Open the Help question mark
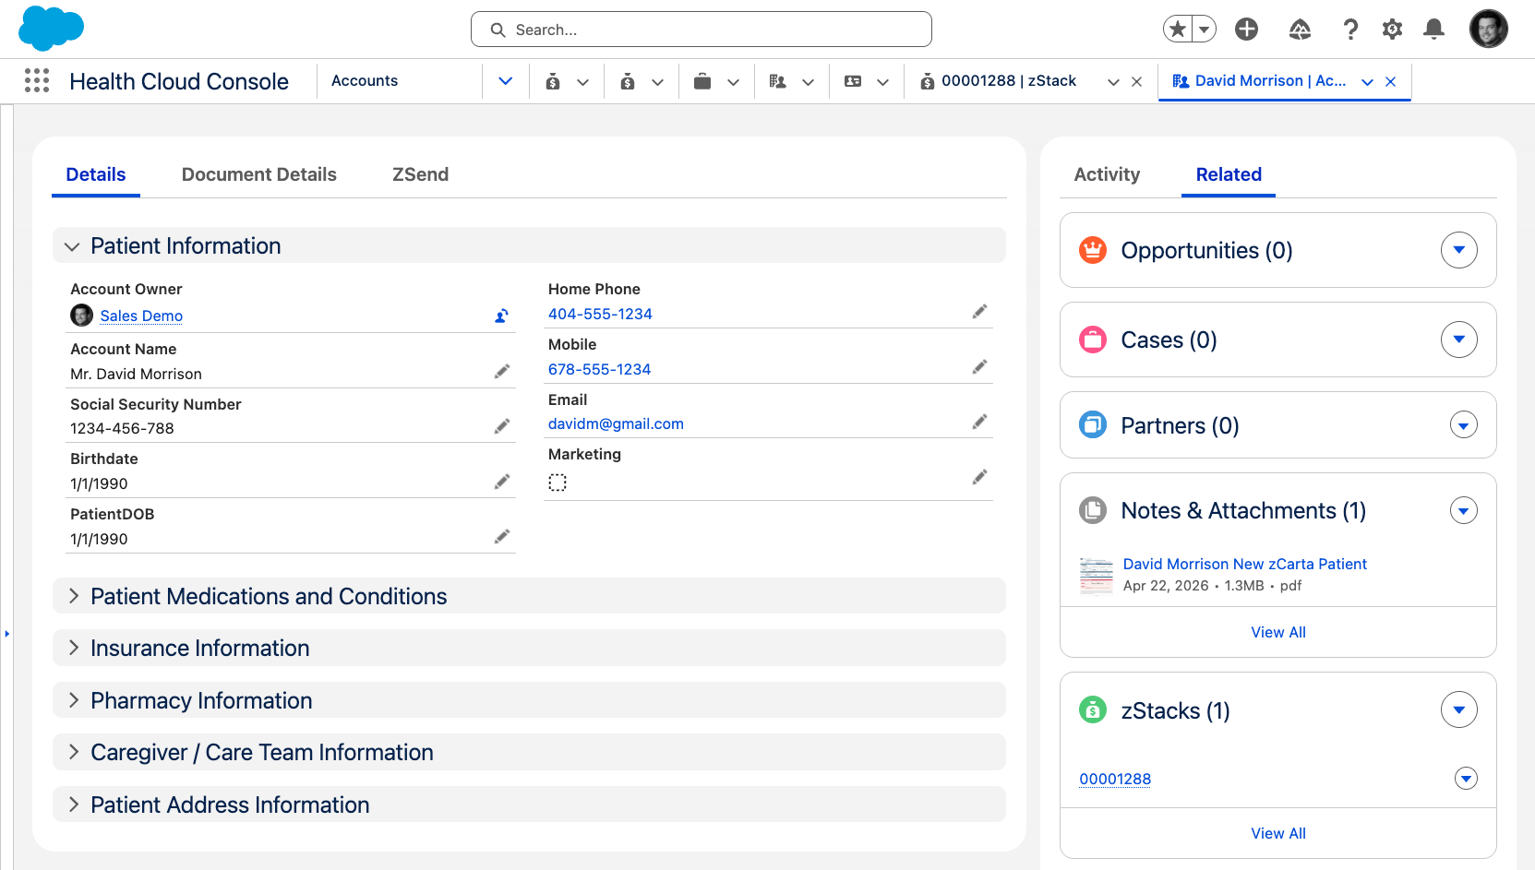Screen dimensions: 1535x870 (1350, 30)
